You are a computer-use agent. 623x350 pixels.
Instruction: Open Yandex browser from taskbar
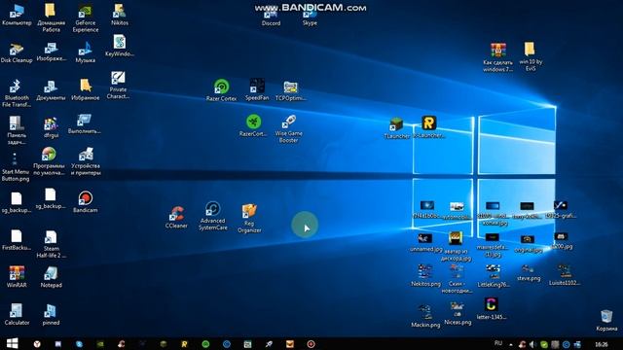tap(37, 344)
